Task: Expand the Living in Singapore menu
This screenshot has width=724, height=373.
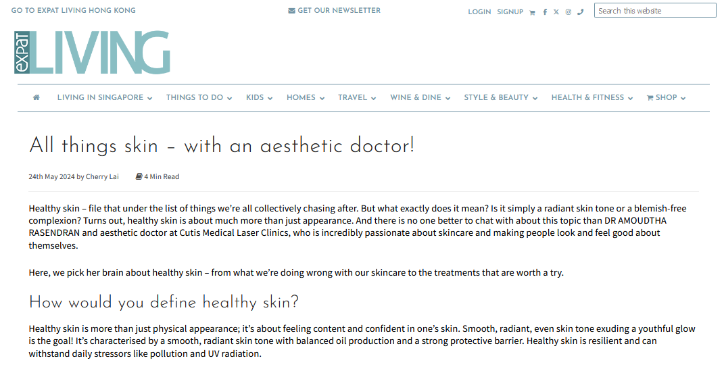Action: tap(105, 98)
